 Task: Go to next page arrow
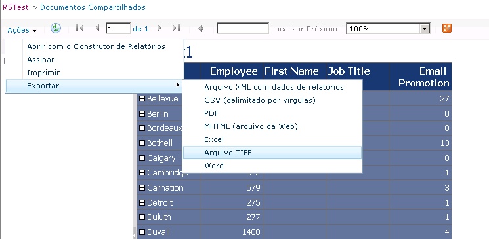point(159,28)
